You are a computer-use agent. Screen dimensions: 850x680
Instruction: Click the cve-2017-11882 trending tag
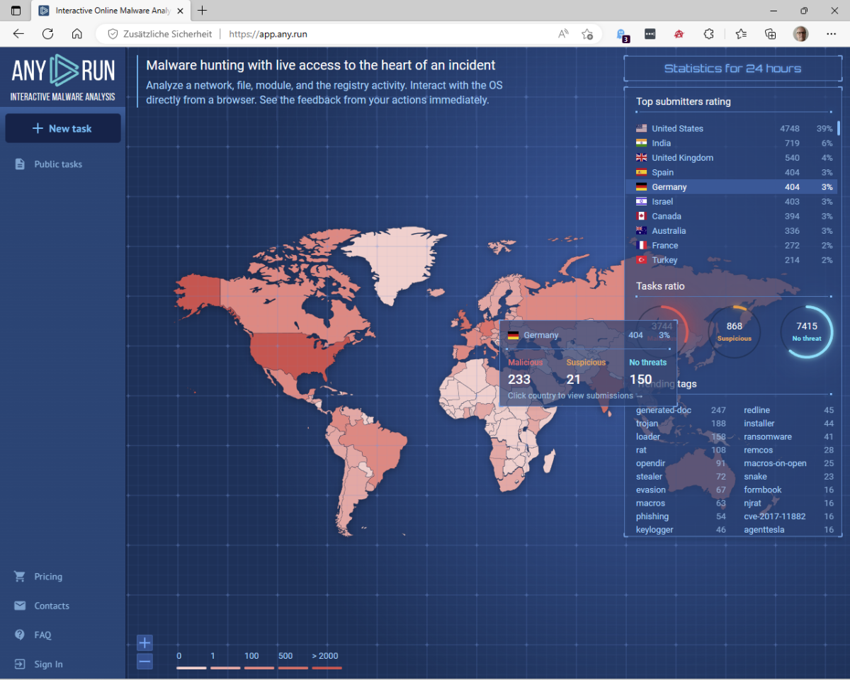pyautogui.click(x=775, y=516)
